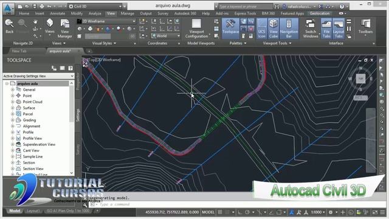Click the customization menu icon in status bar

click(382, 212)
